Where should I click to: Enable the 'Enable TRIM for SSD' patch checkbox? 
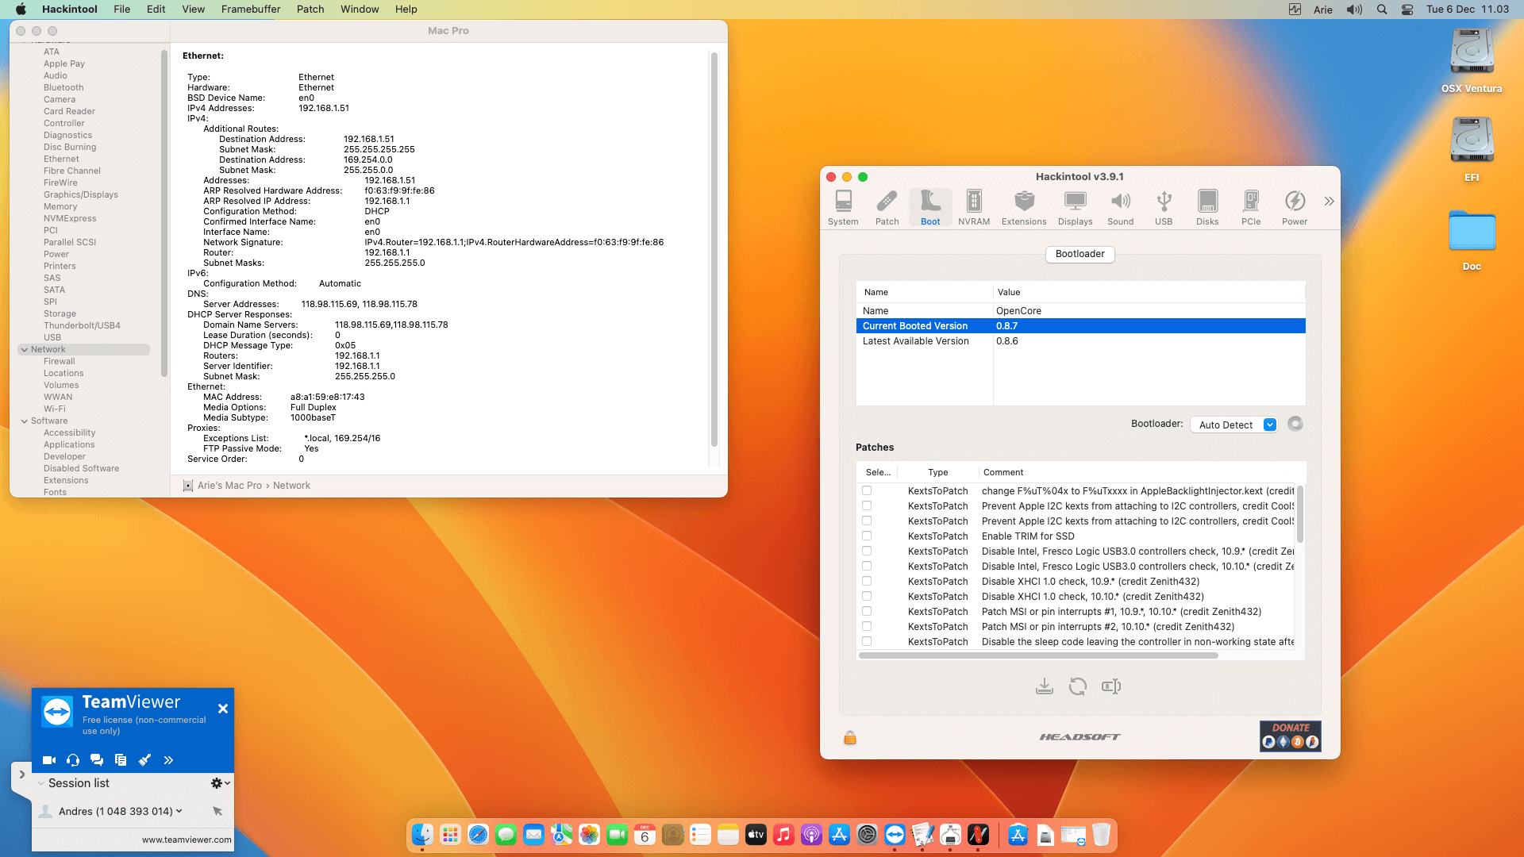(867, 536)
